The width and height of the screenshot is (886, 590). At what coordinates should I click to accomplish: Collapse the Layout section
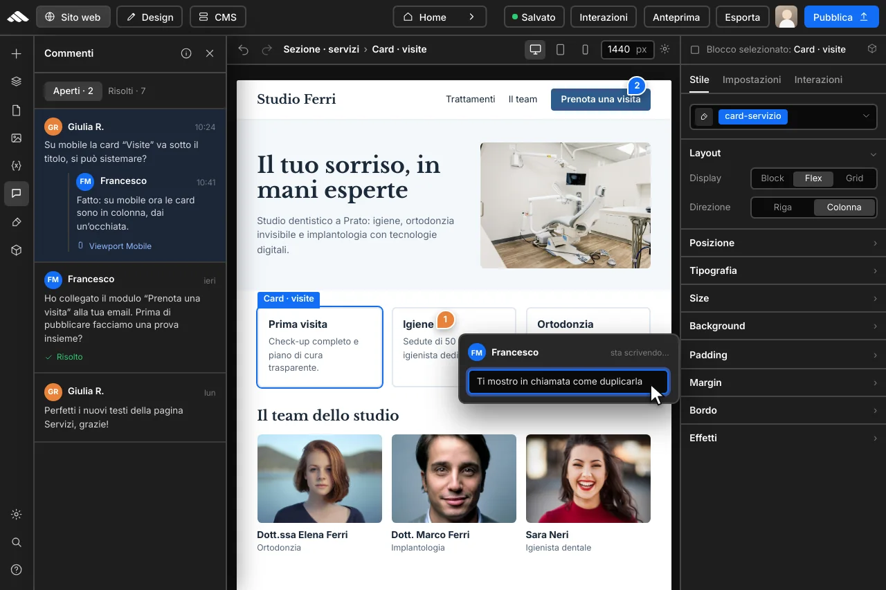click(x=784, y=153)
